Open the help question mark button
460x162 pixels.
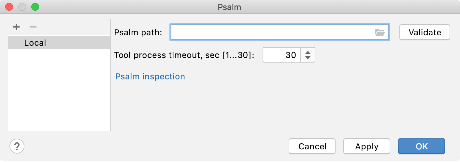(17, 146)
